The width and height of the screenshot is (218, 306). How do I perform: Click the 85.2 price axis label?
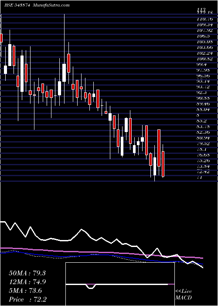point(201,121)
